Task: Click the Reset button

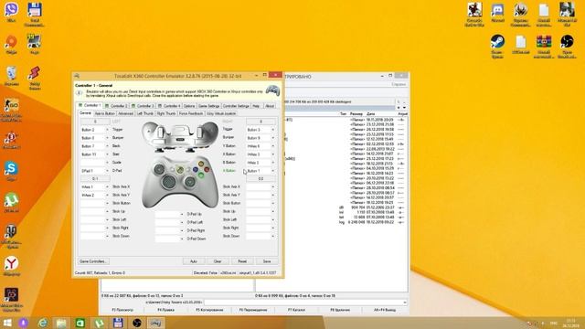Action: [242, 261]
